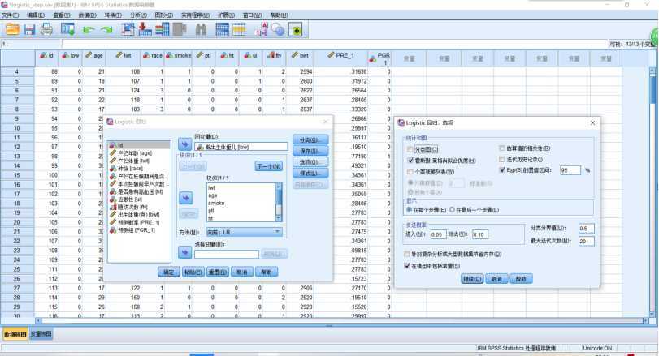Click the Redo arrow icon
659x356 pixels.
click(x=106, y=29)
